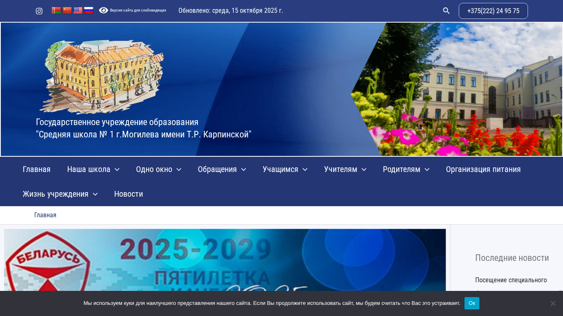The image size is (563, 316).
Task: Expand the «Учителям» dropdown arrow
Action: (364, 170)
